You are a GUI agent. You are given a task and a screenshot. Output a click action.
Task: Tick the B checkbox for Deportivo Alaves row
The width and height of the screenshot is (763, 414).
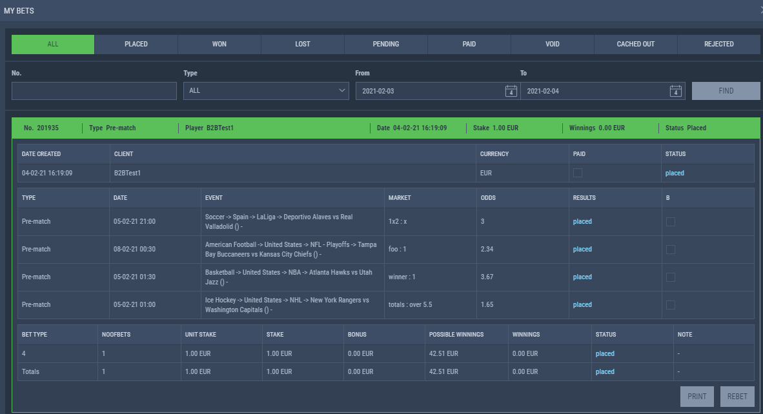671,222
